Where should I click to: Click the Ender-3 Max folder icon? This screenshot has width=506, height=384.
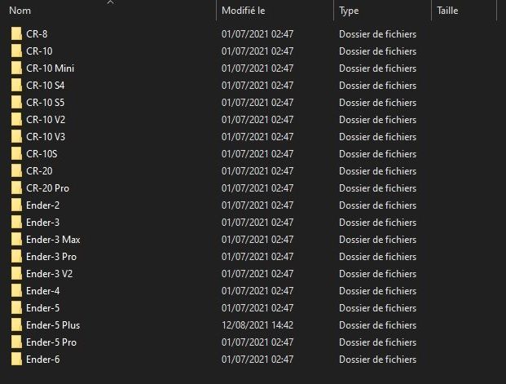(x=16, y=240)
